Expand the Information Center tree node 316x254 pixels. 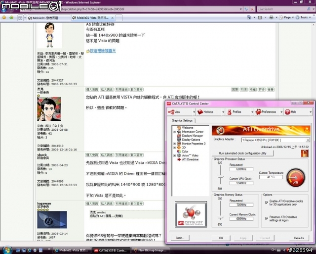(174, 132)
